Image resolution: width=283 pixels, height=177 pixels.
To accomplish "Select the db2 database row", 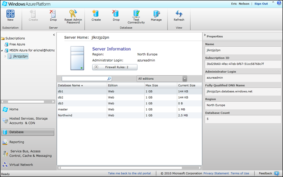I will [x=130, y=97].
